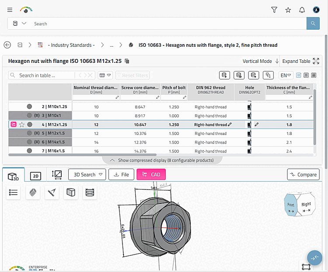Click the blue floating compare circle button
The height and width of the screenshot is (272, 328).
[x=314, y=258]
